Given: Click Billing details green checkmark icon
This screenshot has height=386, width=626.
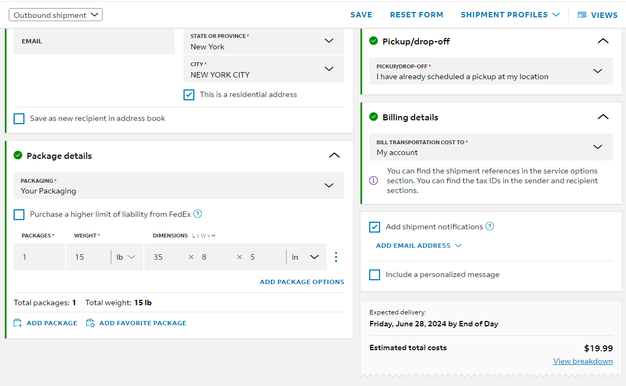Looking at the screenshot, I should 374,117.
